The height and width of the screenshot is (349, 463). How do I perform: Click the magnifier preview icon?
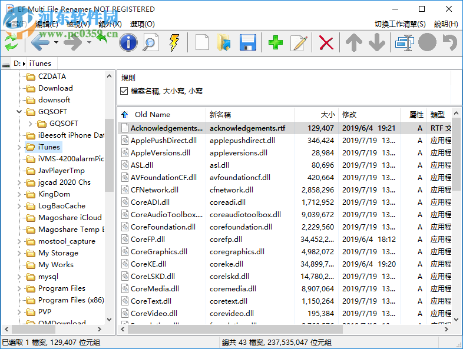click(151, 43)
